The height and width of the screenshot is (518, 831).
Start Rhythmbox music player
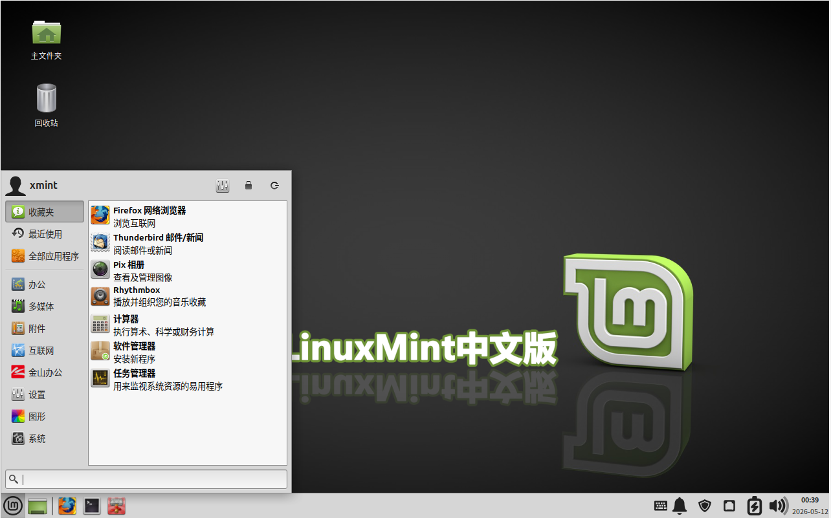[x=188, y=297]
